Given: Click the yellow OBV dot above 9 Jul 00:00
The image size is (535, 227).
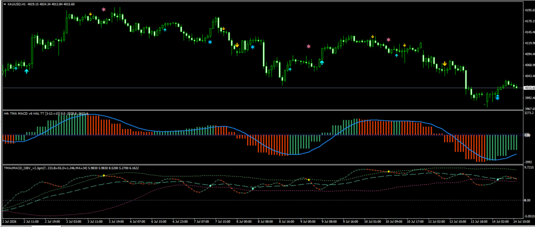Looking at the screenshot, I should (309, 180).
